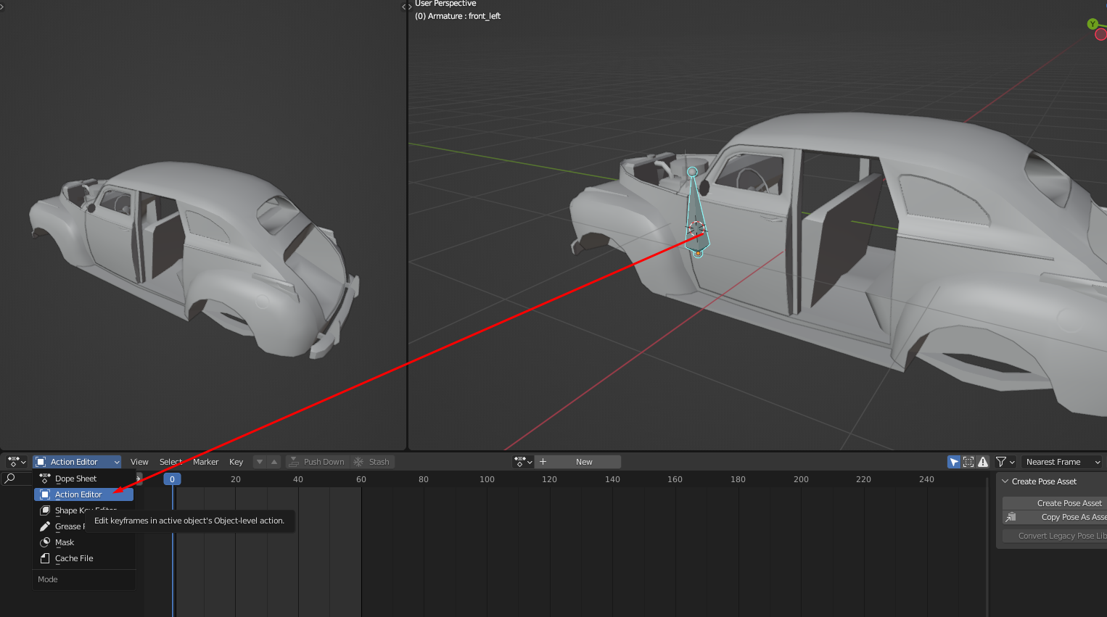Click the Dope Sheet mode entry
The image size is (1107, 617).
(x=75, y=479)
